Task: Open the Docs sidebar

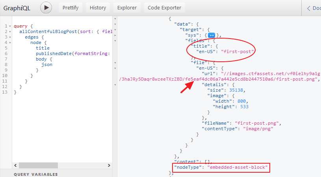Action: (314, 8)
